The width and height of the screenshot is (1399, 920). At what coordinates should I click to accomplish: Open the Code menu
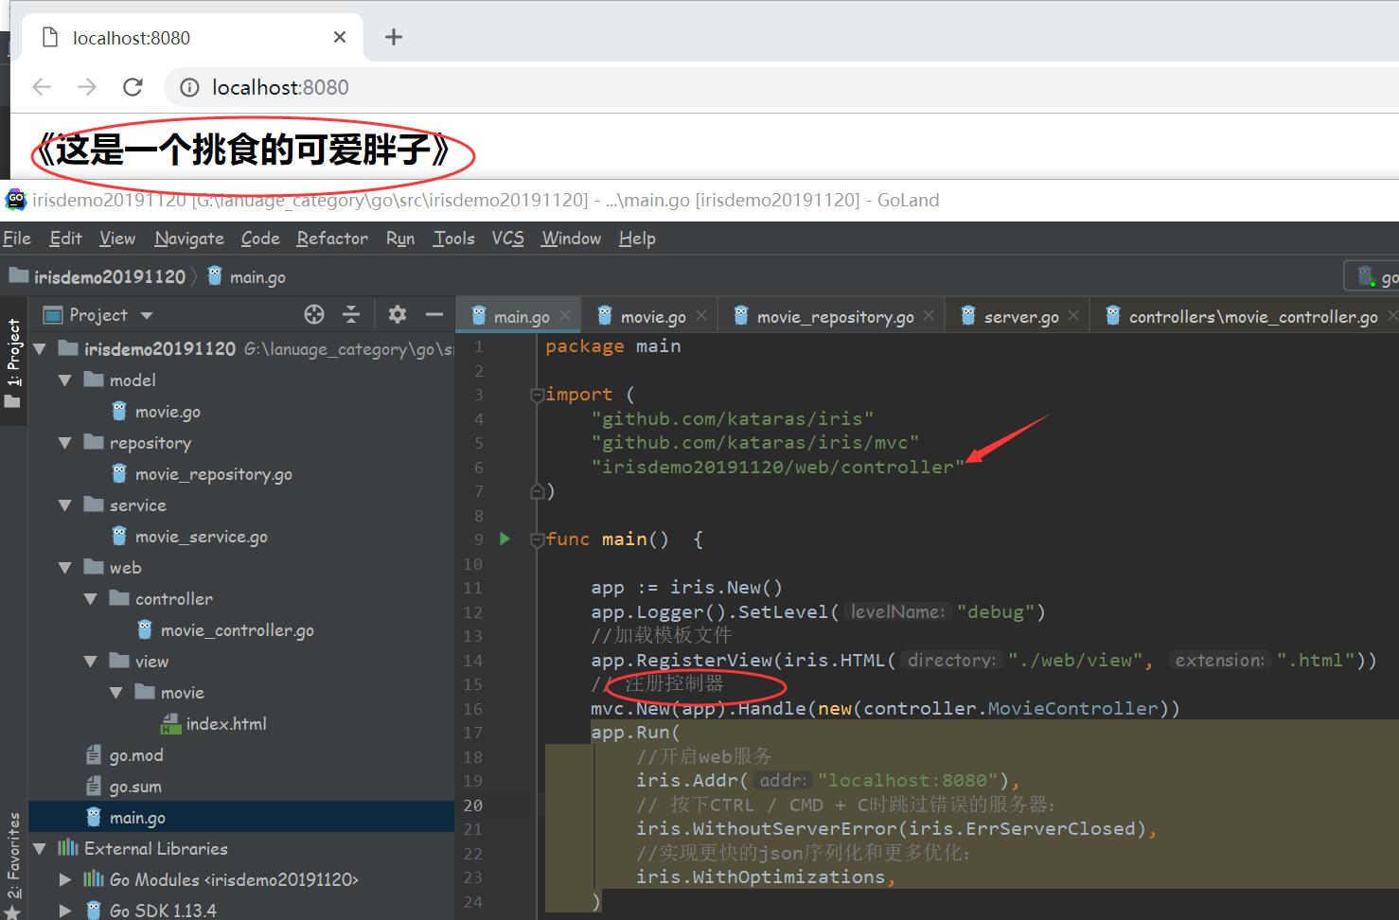click(260, 239)
